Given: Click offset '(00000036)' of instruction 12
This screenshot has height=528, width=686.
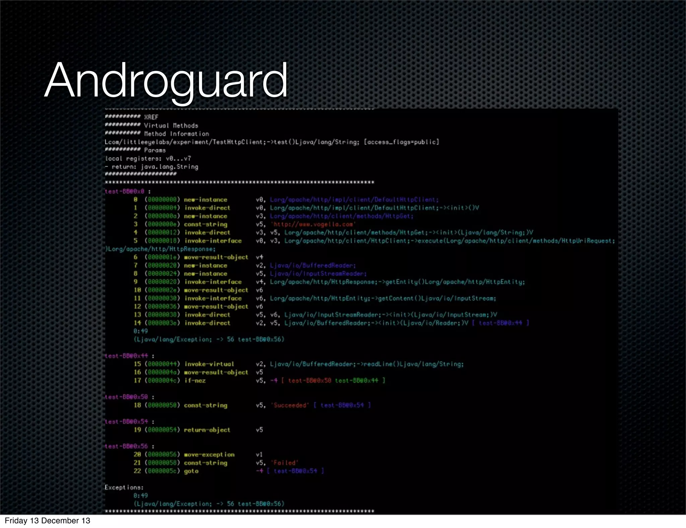Looking at the screenshot, I should pos(162,306).
